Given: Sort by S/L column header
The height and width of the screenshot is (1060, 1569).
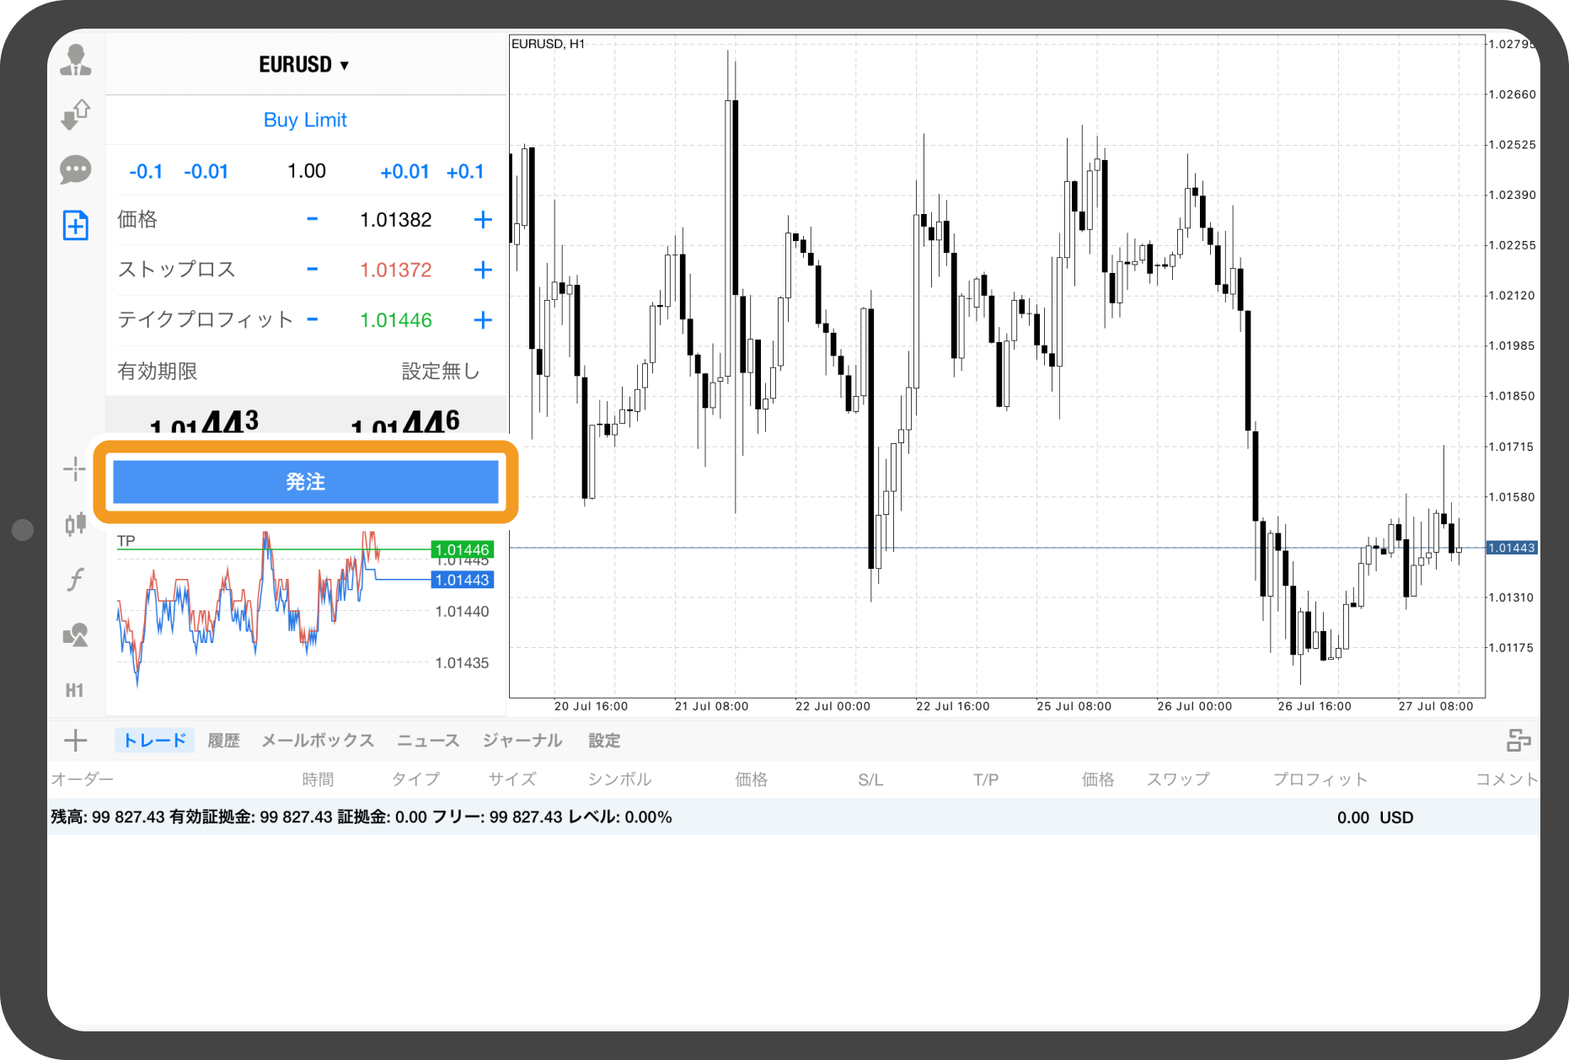Looking at the screenshot, I should click(870, 780).
